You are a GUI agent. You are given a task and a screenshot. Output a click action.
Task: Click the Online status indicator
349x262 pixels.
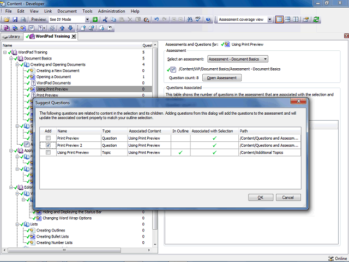(x=338, y=258)
